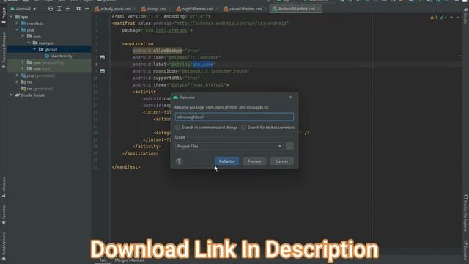Expand the Gradle Scripts node

click(11, 95)
